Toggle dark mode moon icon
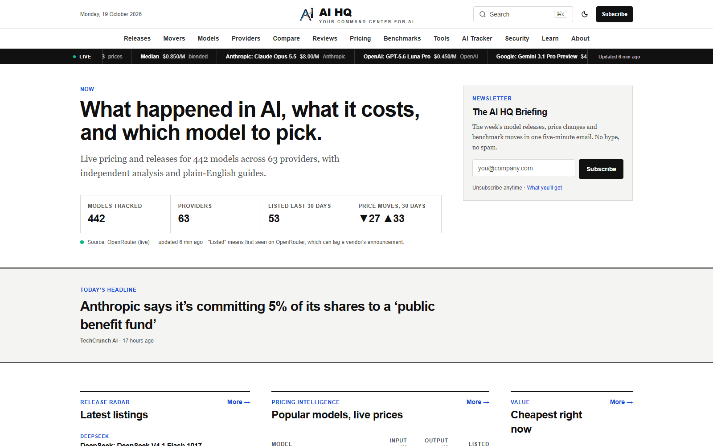Viewport: 713px width, 446px height. click(585, 14)
